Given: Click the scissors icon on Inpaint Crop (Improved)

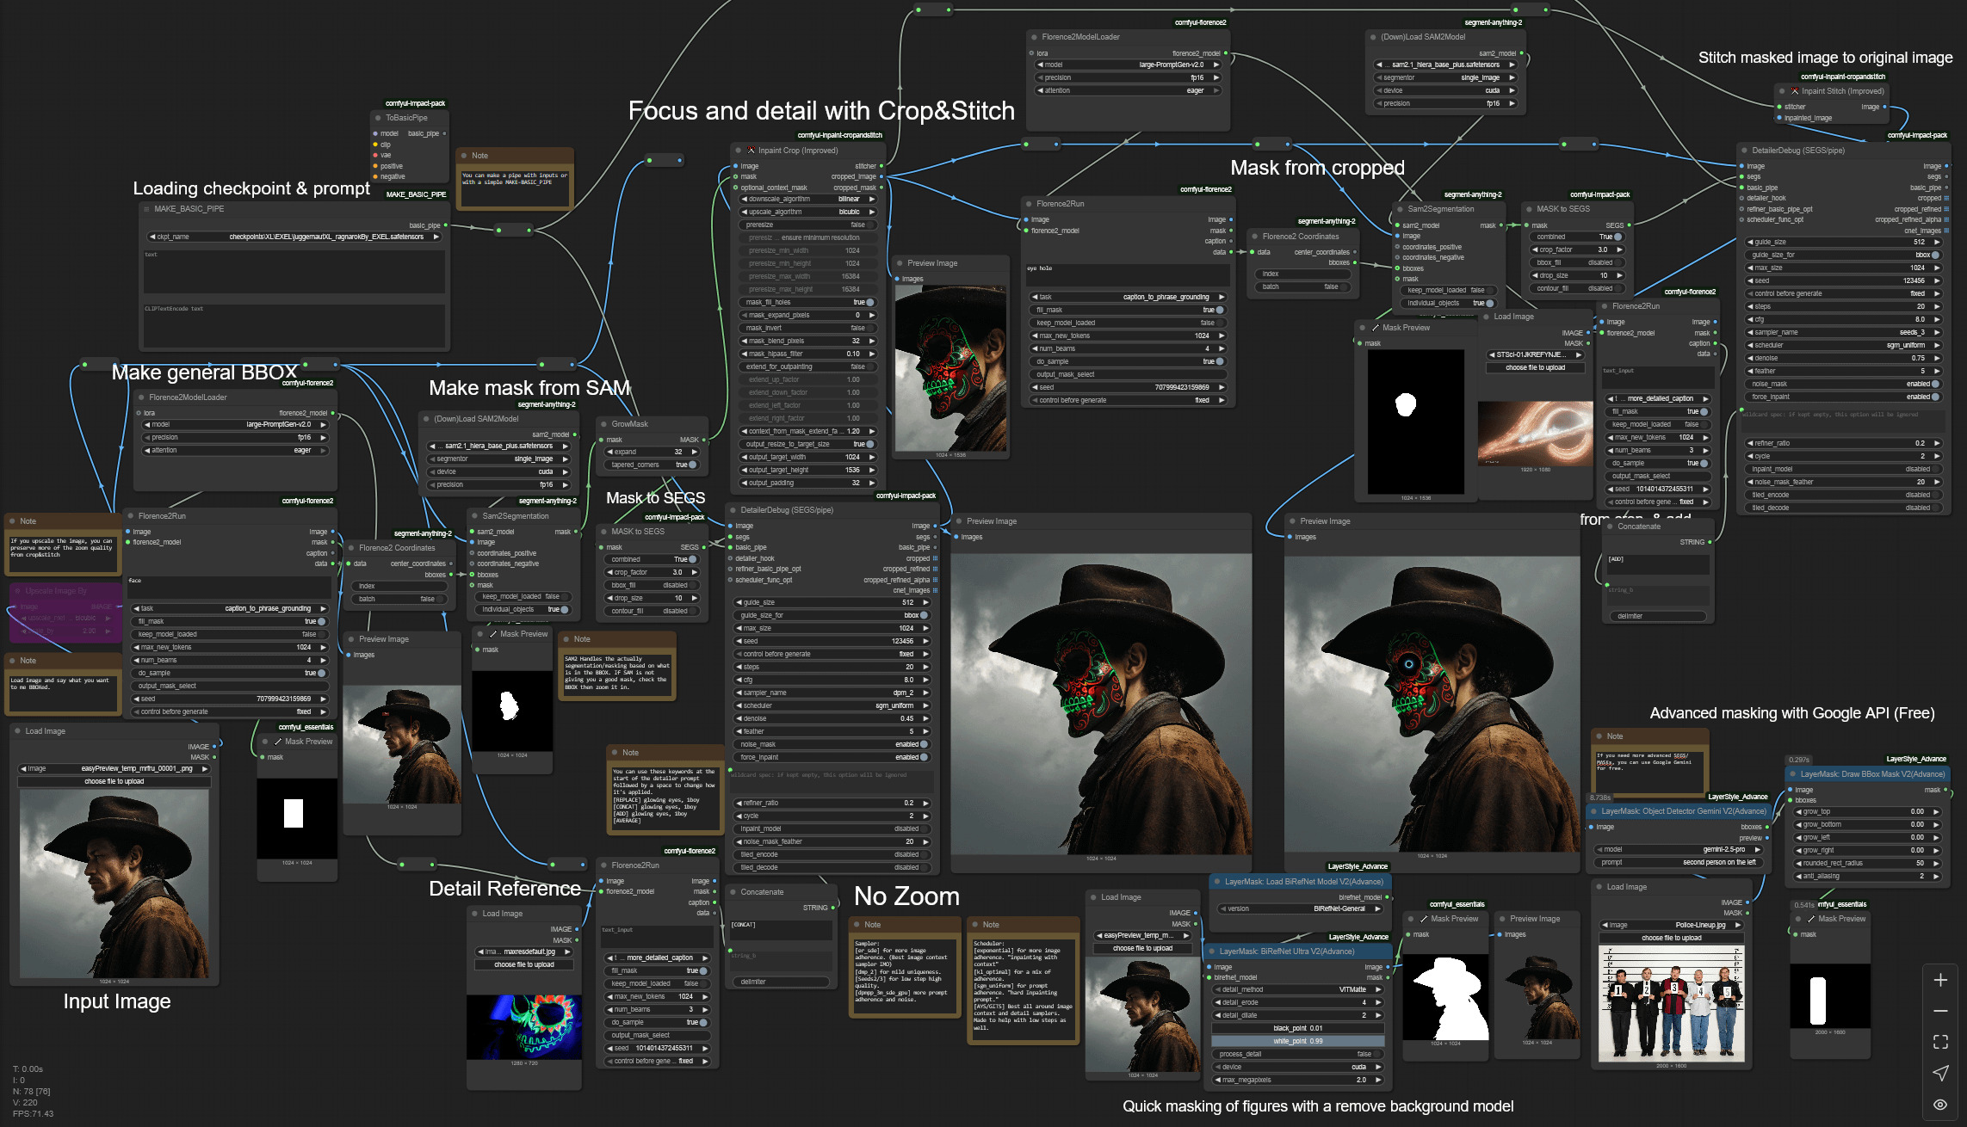Looking at the screenshot, I should click(x=751, y=151).
